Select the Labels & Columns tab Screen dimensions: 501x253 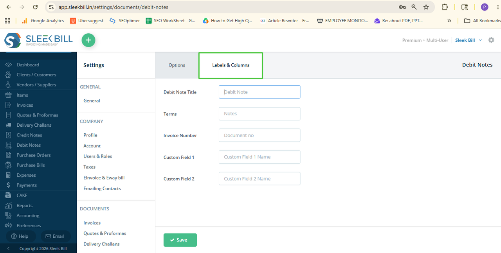tap(231, 65)
